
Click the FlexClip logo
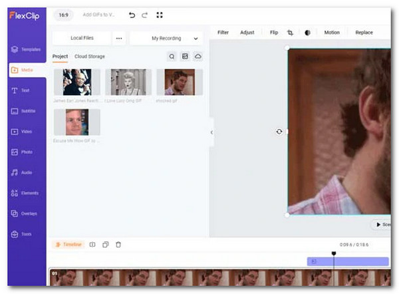click(25, 16)
